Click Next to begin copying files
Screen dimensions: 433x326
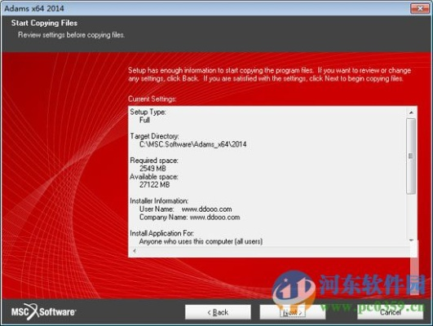(x=293, y=312)
